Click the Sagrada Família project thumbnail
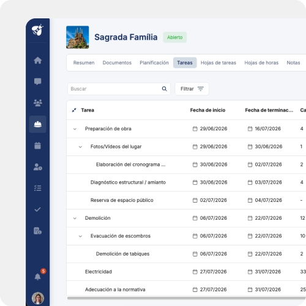The width and height of the screenshot is (306, 306). [78, 37]
